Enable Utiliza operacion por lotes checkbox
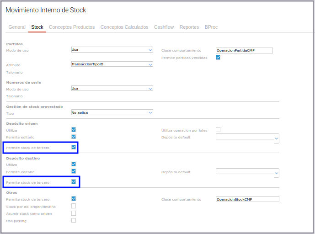The height and width of the screenshot is (234, 315). click(x=218, y=130)
